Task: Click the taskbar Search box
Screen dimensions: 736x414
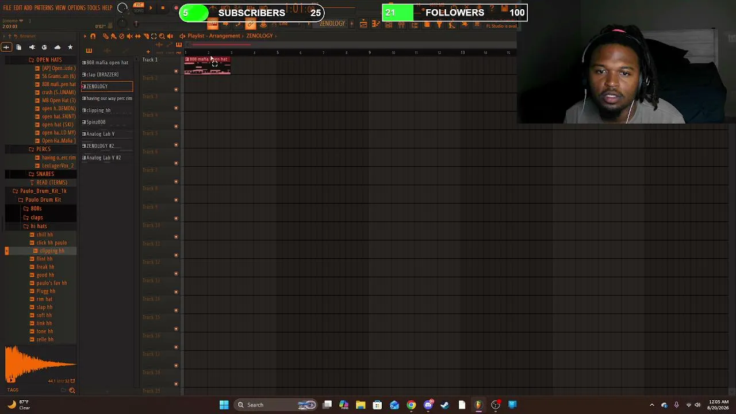Action: pyautogui.click(x=276, y=405)
